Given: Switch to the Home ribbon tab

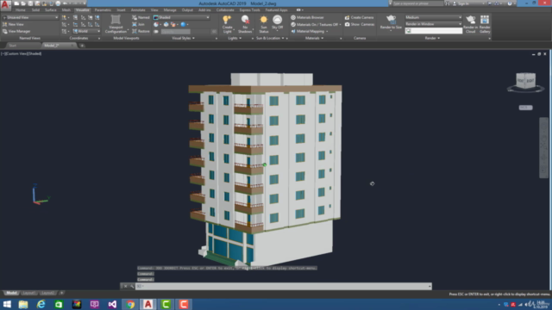Looking at the screenshot, I should (21, 9).
